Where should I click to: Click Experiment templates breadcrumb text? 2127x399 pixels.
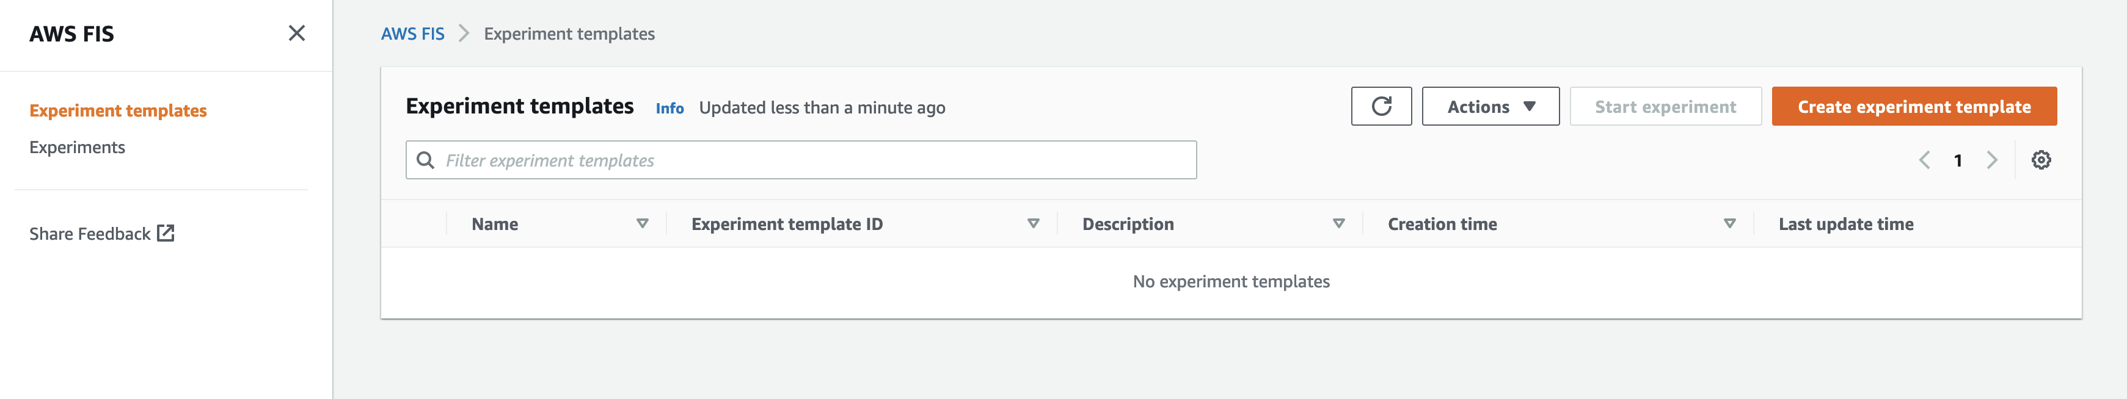569,34
